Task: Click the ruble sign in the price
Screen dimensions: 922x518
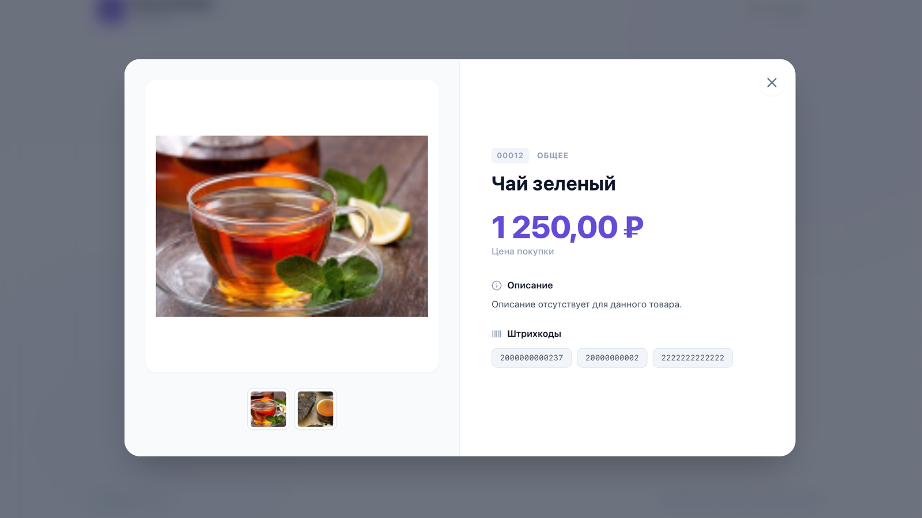Action: [x=633, y=227]
